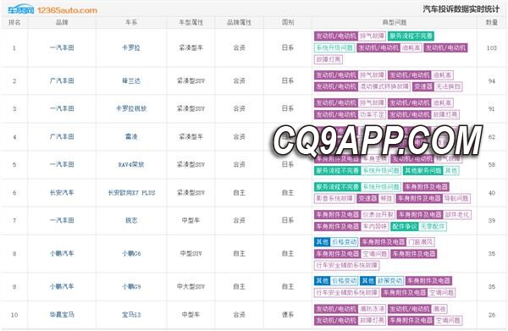The image size is (508, 331).
Task: Click the 车内异味 issue tag
Action: coord(374,226)
